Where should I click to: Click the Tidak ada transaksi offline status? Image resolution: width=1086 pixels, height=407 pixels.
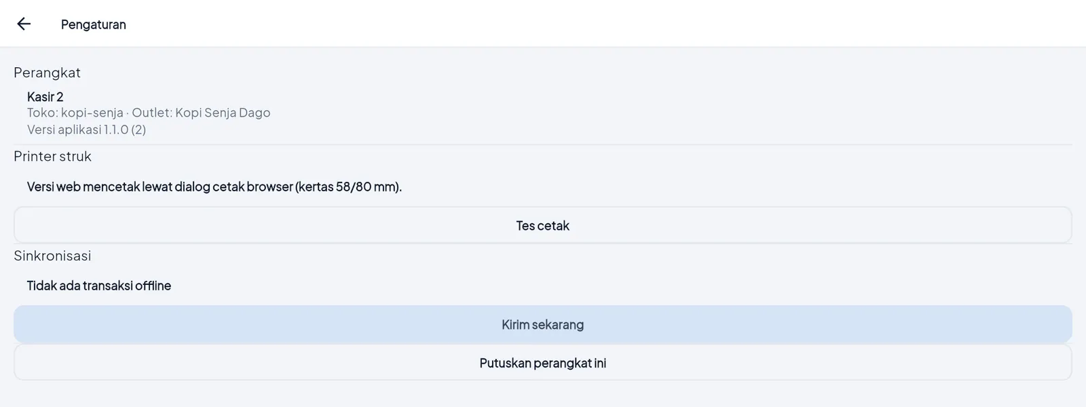click(x=99, y=286)
